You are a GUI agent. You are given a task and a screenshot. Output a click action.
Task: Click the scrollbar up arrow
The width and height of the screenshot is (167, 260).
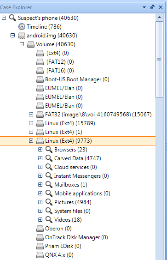tap(159, 17)
